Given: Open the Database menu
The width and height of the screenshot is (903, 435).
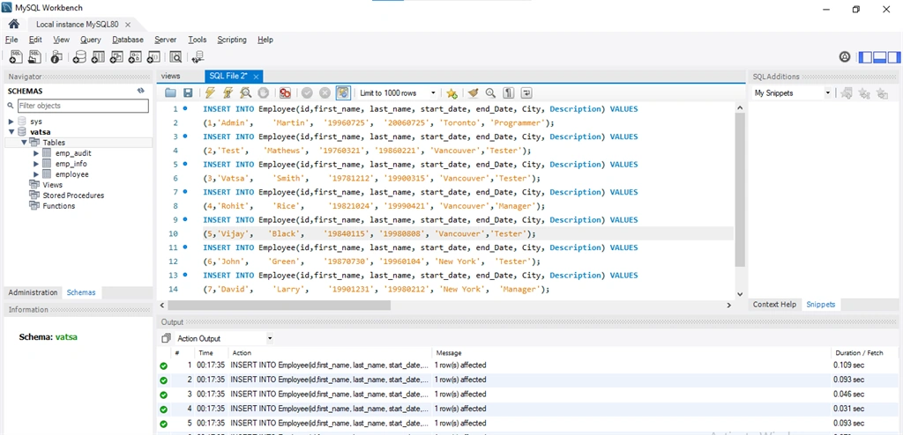Looking at the screenshot, I should coord(128,40).
